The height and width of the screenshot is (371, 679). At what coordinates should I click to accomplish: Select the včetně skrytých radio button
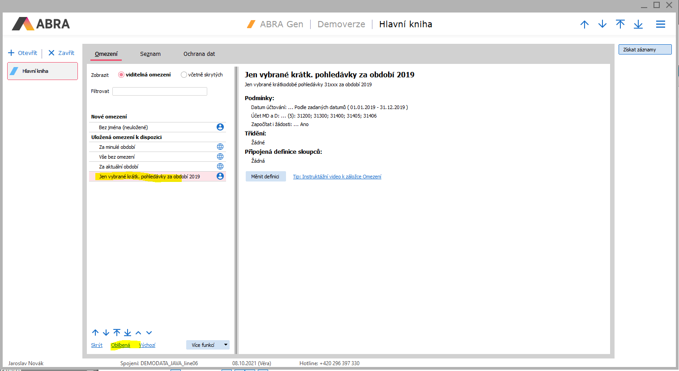pos(184,75)
